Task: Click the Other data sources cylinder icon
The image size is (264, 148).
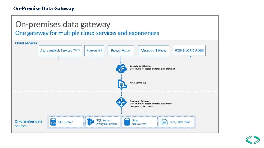Action: point(127,122)
